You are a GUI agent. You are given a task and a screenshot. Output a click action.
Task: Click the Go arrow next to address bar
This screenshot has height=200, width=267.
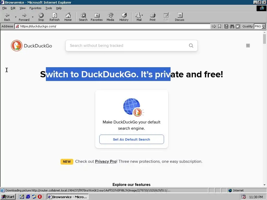pos(214,26)
